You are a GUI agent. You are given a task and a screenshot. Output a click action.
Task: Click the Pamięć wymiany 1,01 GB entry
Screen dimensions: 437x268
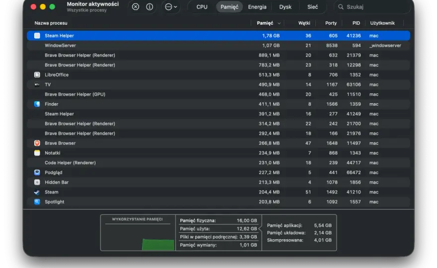pos(218,245)
